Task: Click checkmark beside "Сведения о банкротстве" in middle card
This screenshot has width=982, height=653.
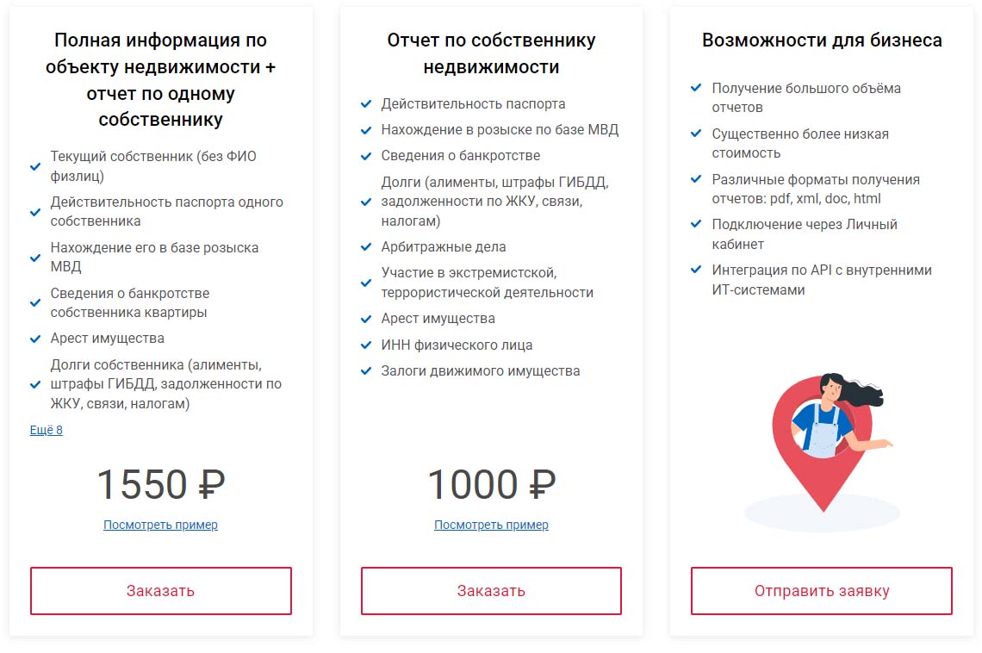Action: [366, 156]
